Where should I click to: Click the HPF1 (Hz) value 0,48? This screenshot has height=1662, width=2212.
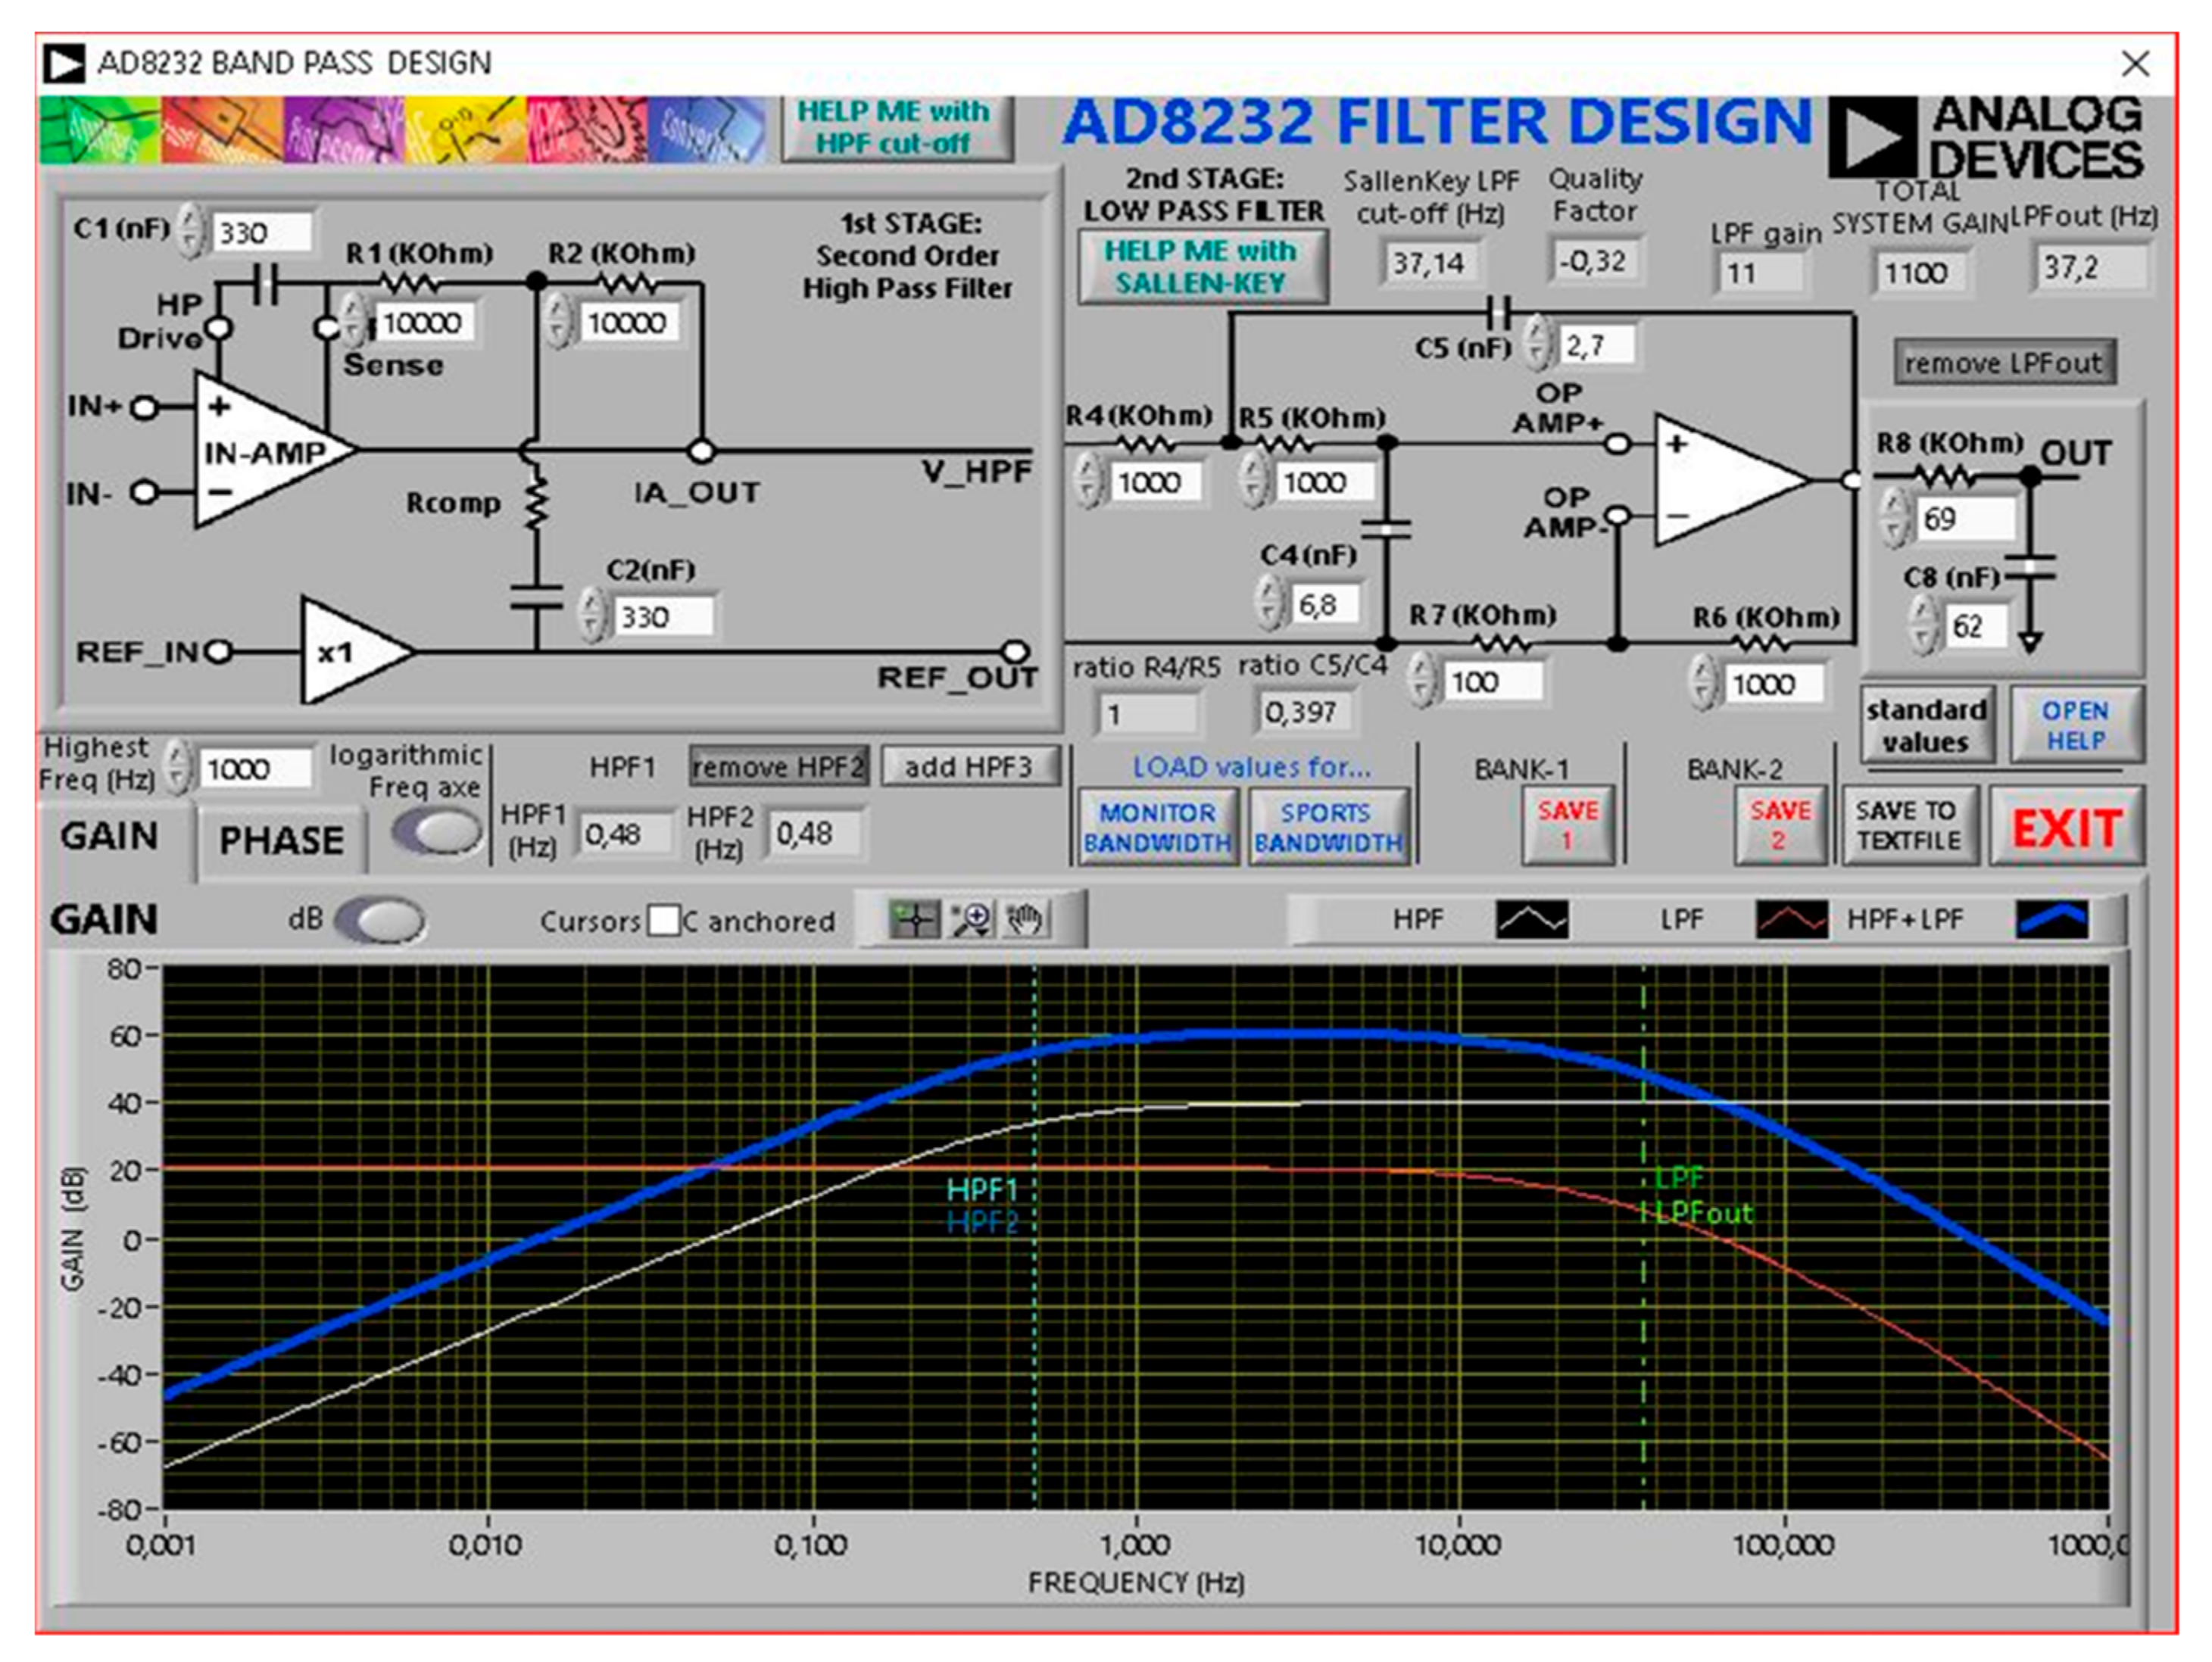(624, 834)
